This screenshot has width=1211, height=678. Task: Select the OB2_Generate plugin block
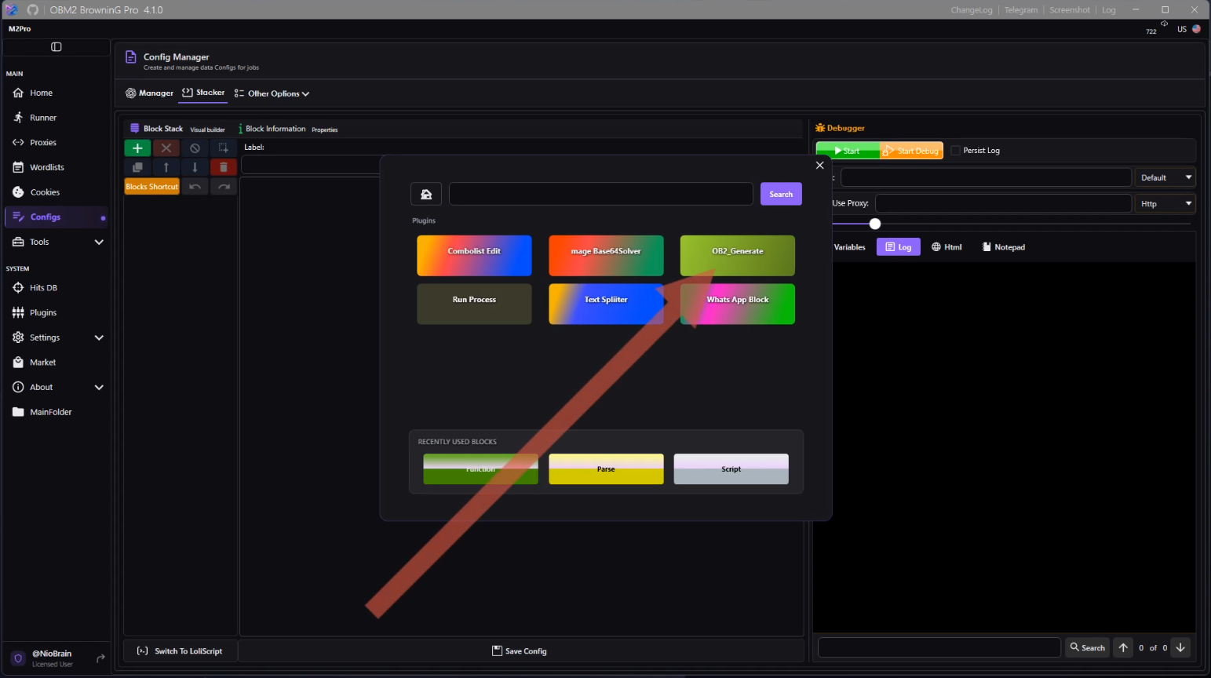pos(738,256)
